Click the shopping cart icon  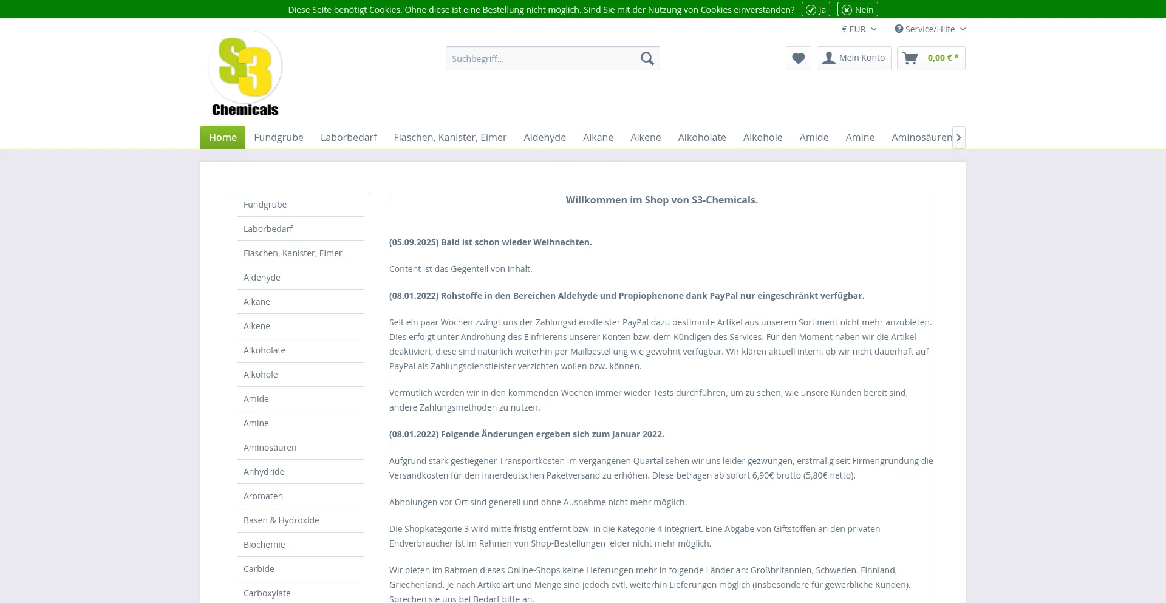[x=910, y=58]
